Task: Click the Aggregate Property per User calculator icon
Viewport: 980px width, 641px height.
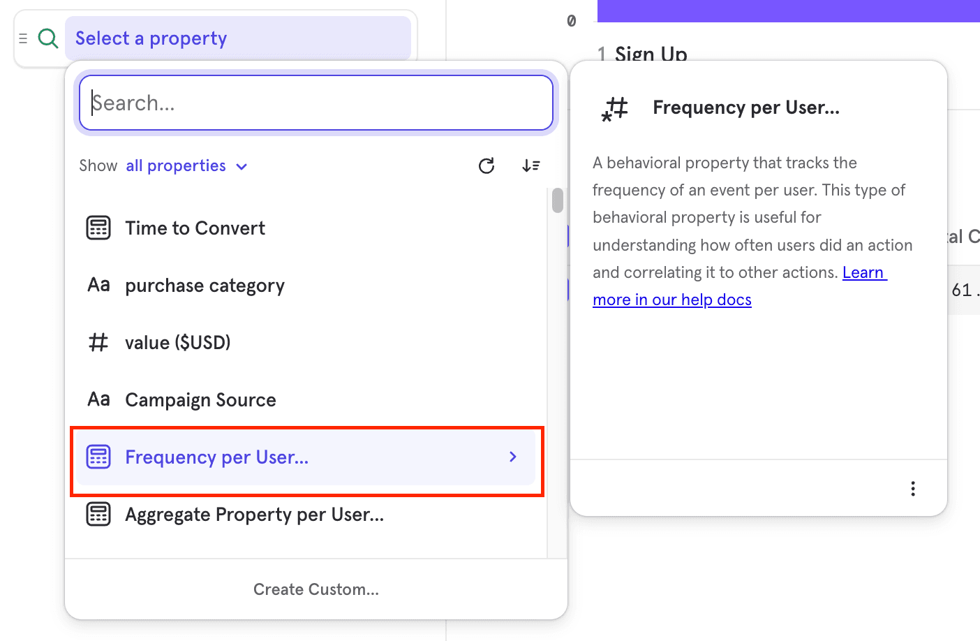Action: pos(98,514)
